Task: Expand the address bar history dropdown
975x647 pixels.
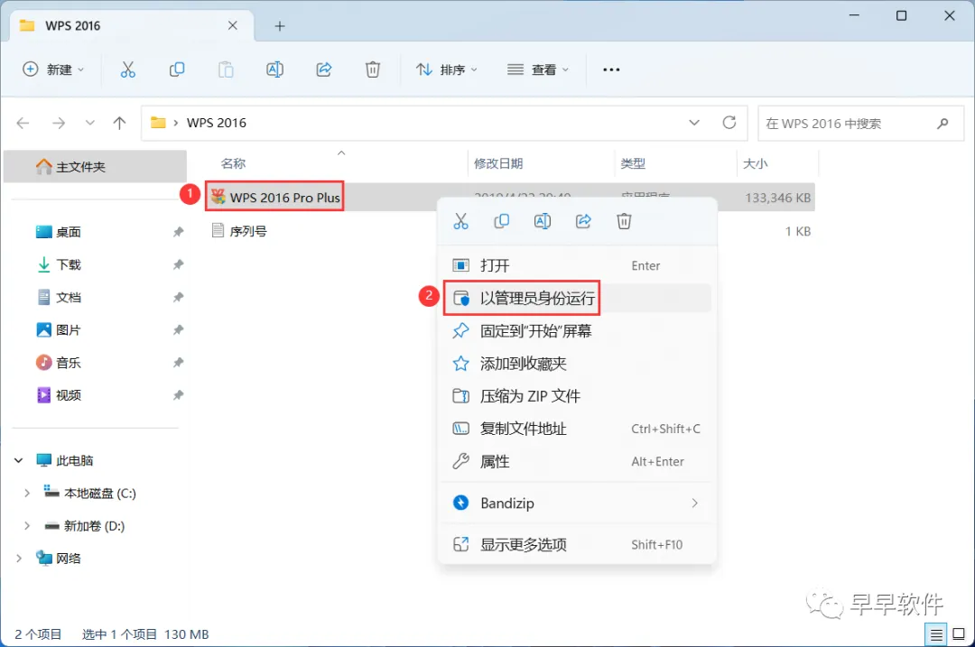Action: click(x=694, y=123)
